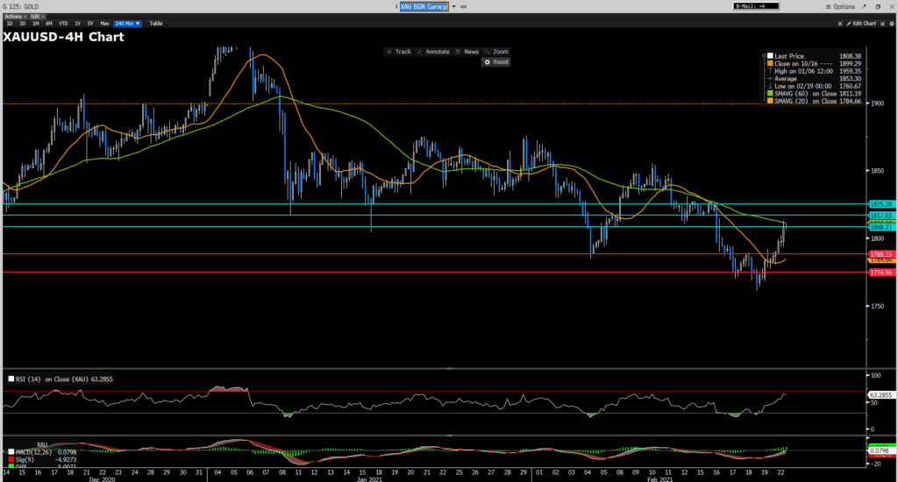Click the Close on 10/16 orange swatch
This screenshot has width=898, height=482.
click(770, 64)
